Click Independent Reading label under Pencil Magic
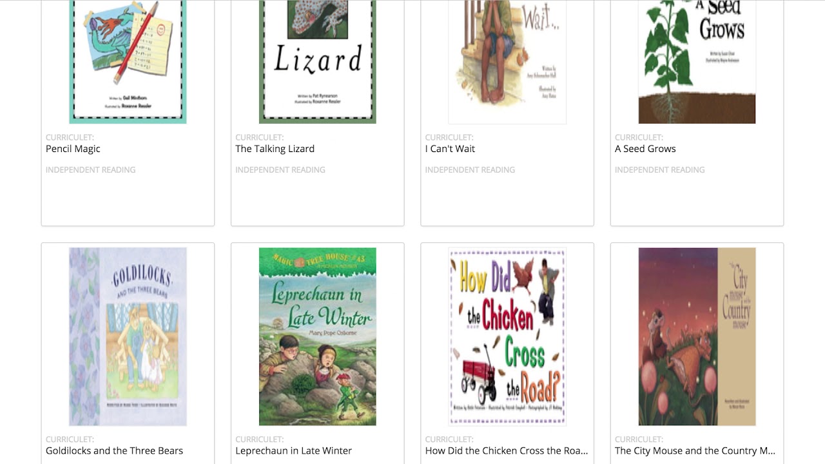Screen dimensions: 825x464 pos(90,170)
